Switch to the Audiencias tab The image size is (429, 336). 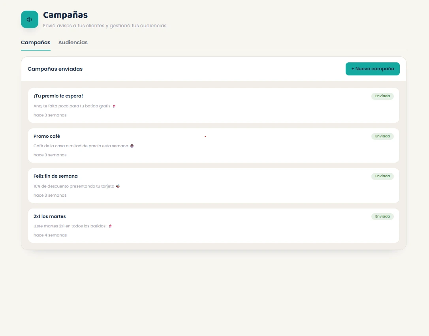click(73, 43)
